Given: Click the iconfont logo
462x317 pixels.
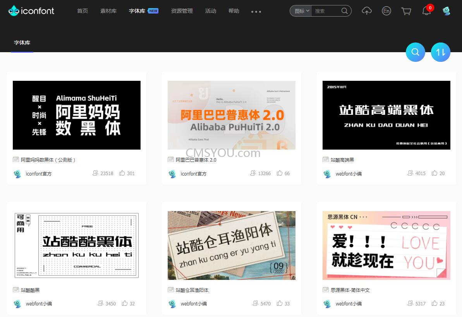Looking at the screenshot, I should (31, 11).
